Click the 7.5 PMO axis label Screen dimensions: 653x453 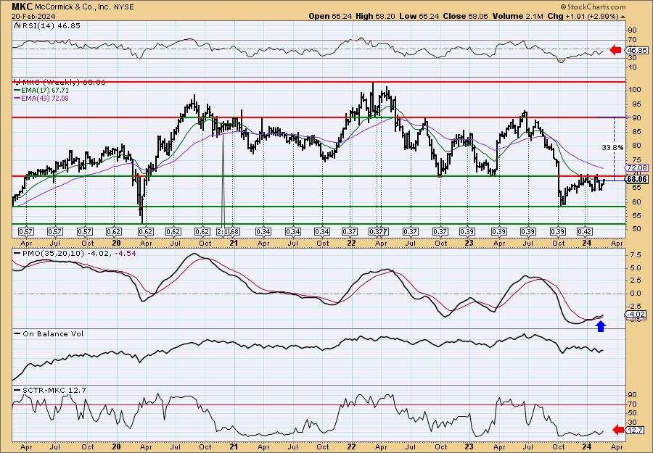[634, 255]
